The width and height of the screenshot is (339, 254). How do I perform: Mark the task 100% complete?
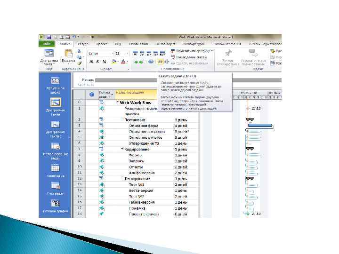(162, 53)
